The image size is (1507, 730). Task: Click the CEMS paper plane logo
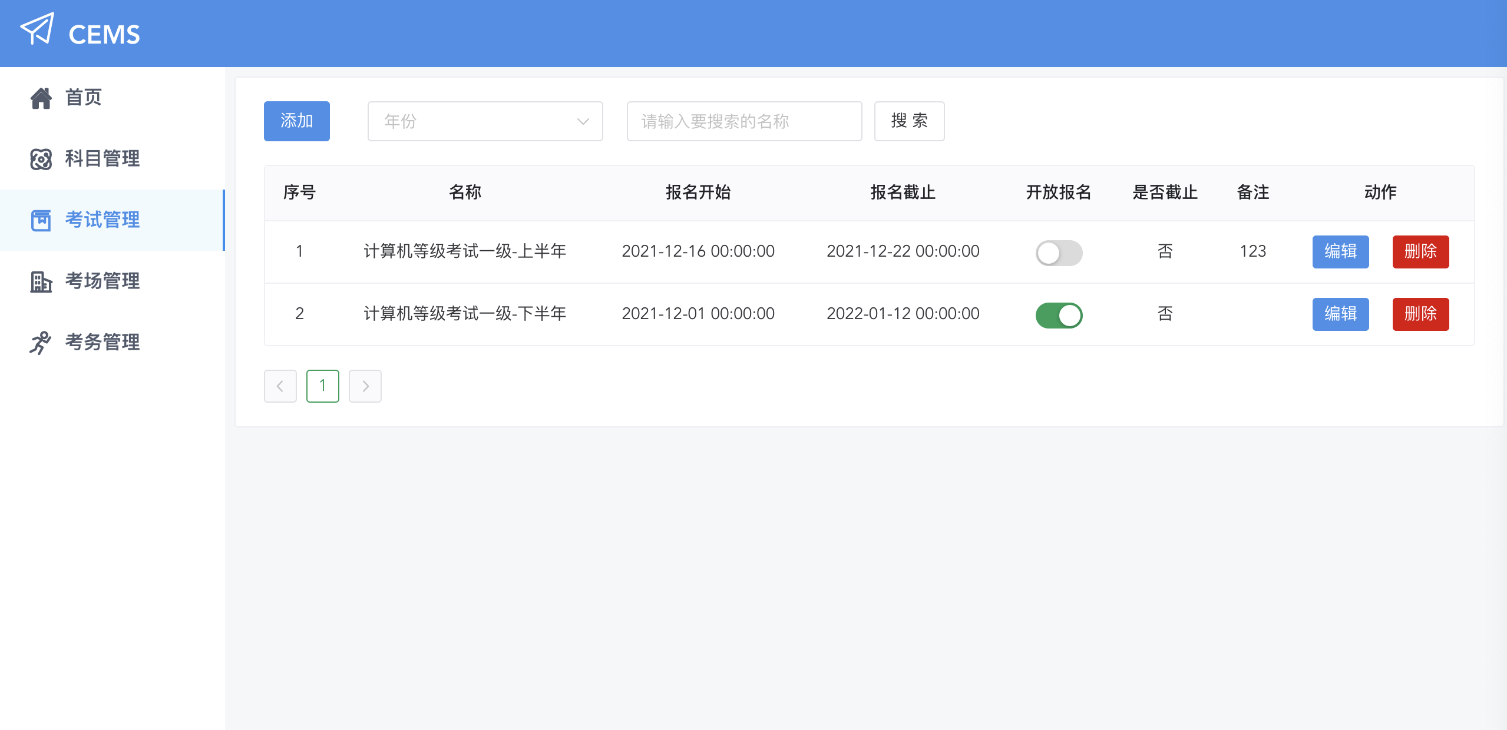pyautogui.click(x=37, y=29)
